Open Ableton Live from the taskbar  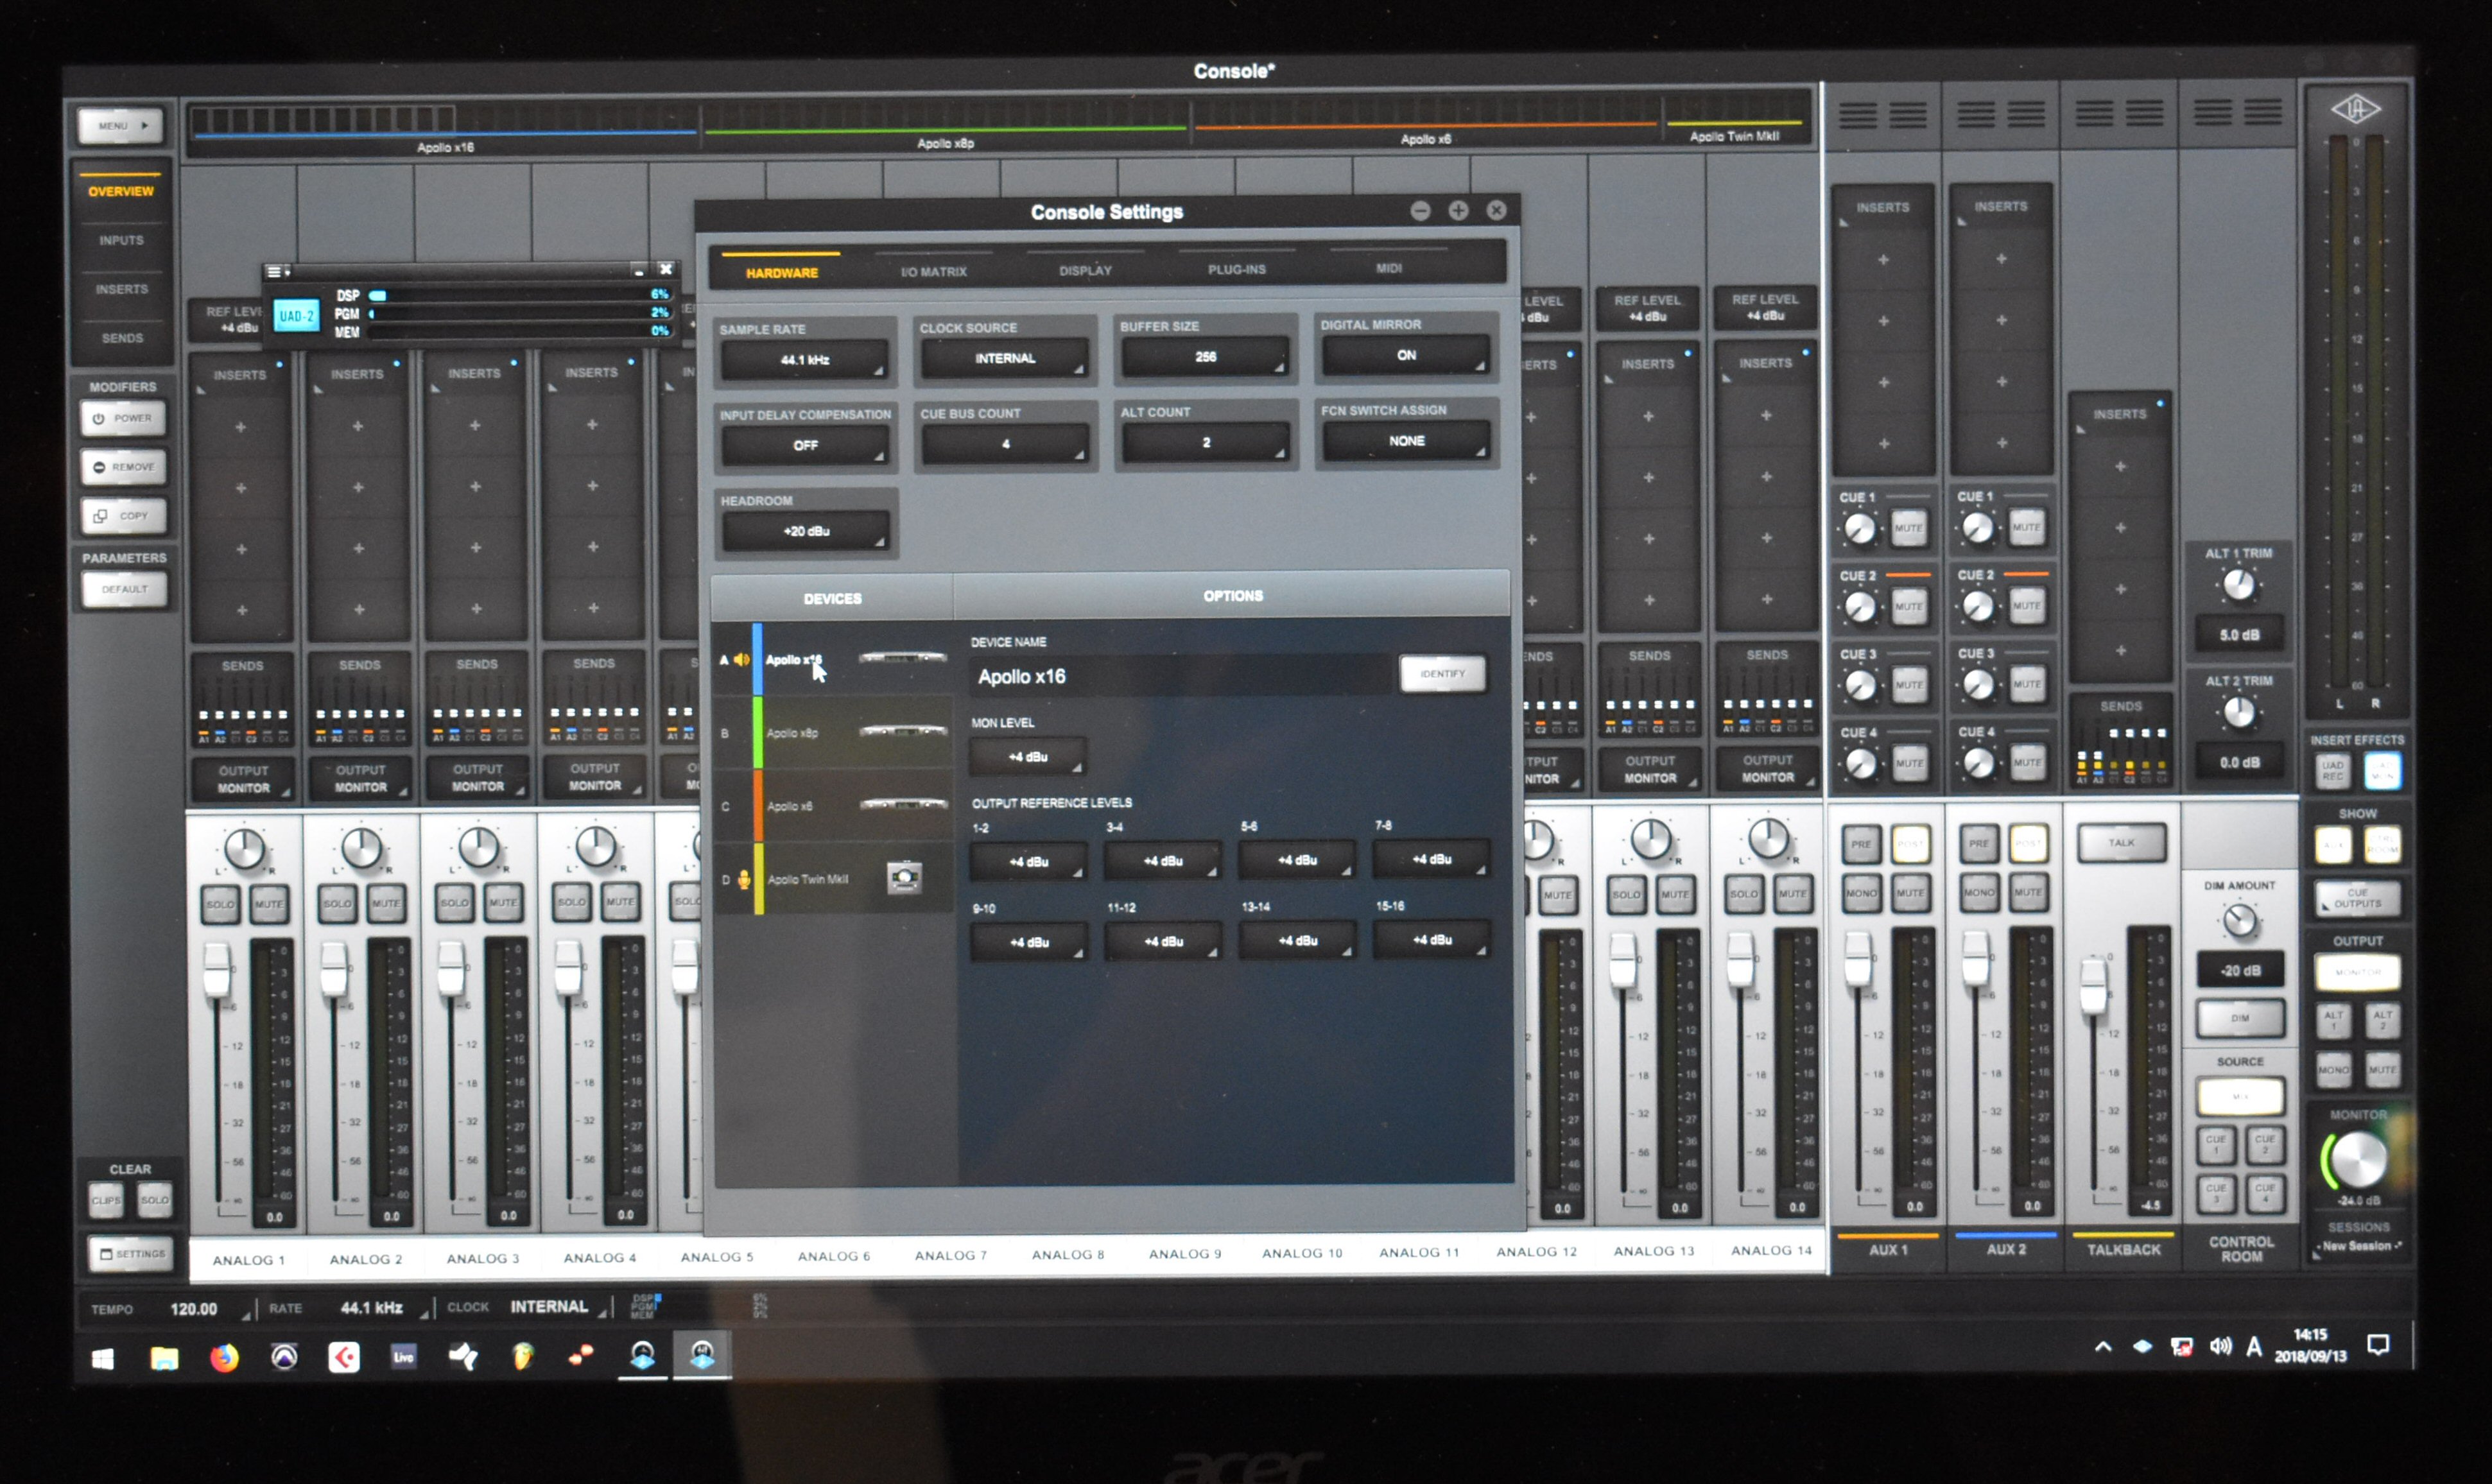pos(403,1356)
